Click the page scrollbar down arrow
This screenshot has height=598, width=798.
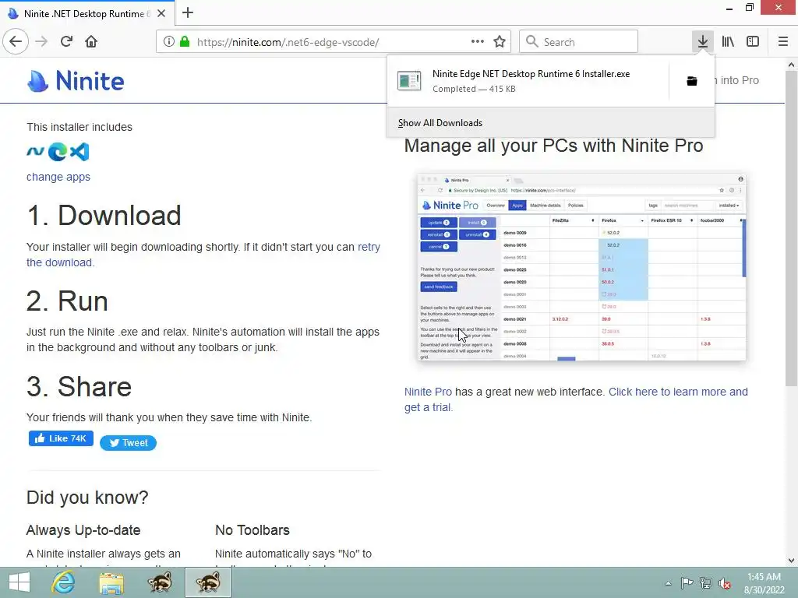[791, 561]
